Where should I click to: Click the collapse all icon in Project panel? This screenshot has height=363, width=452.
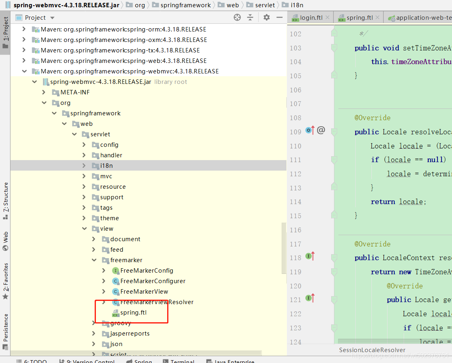[250, 18]
